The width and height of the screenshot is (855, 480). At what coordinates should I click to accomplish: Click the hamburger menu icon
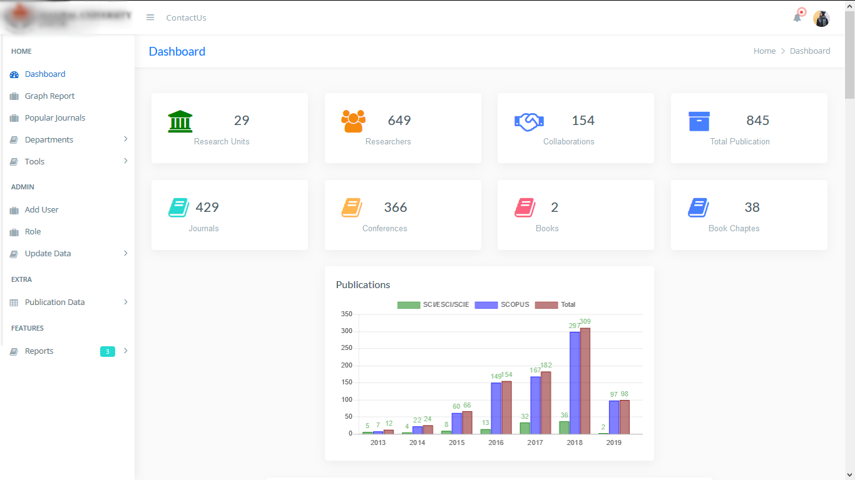(150, 17)
